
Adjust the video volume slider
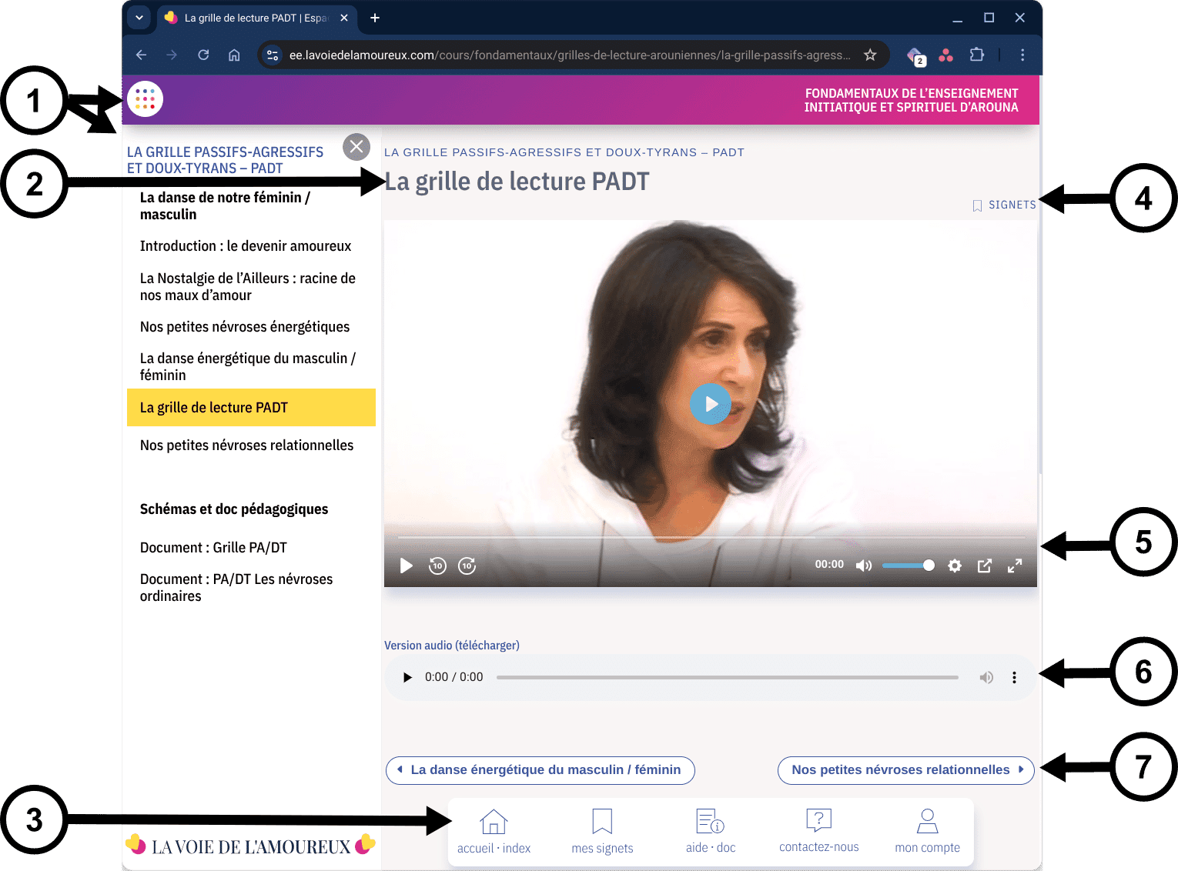tap(909, 566)
